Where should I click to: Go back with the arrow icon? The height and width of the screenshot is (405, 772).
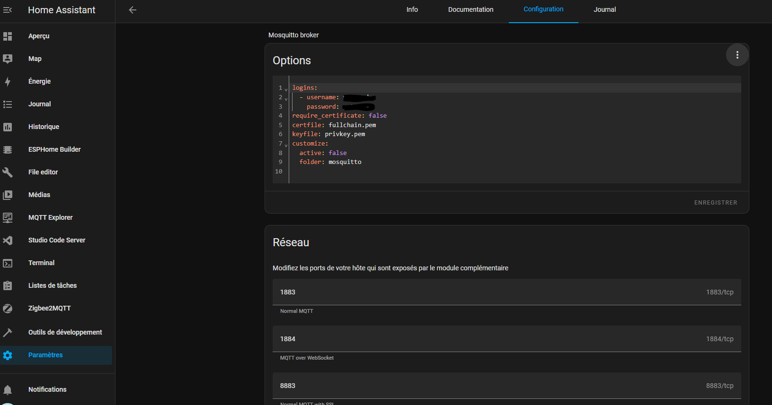point(133,10)
